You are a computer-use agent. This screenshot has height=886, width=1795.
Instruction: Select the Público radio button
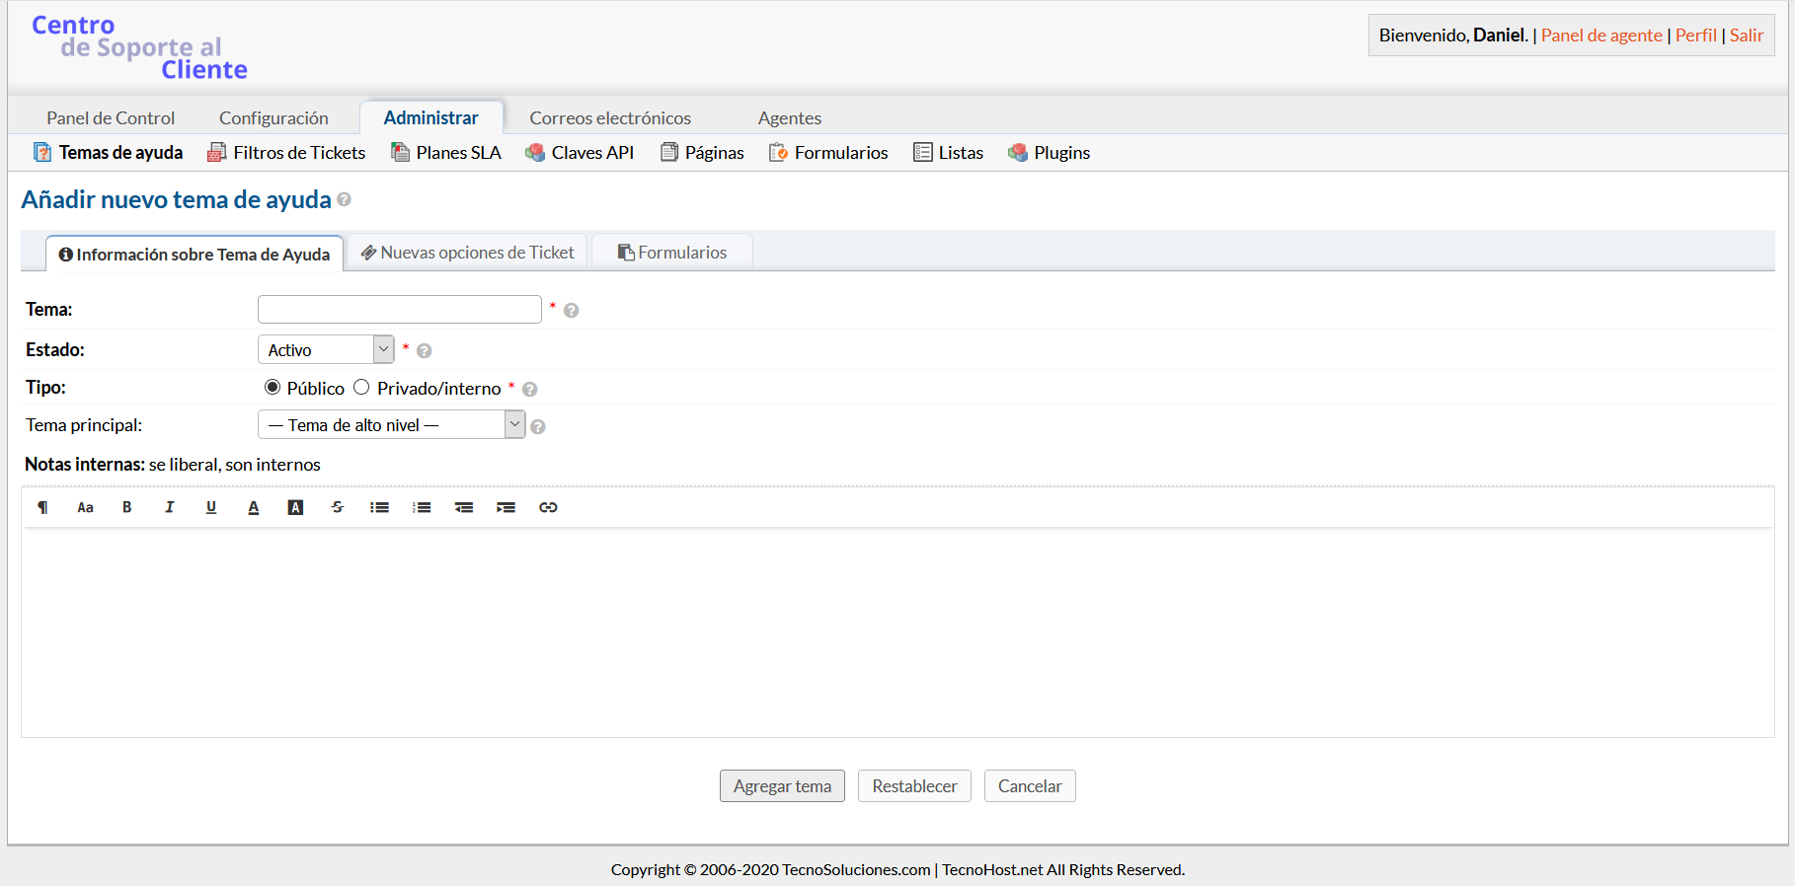tap(273, 388)
